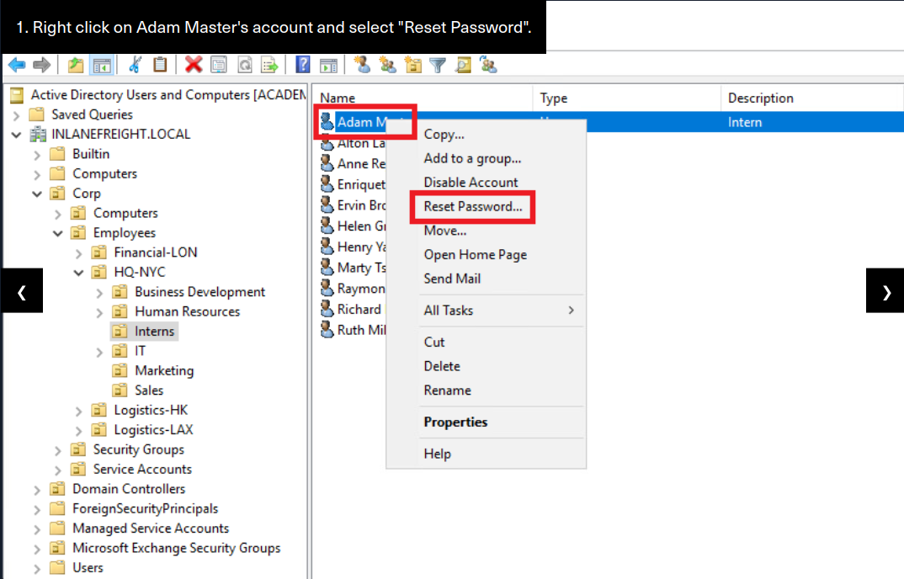Expand the IT OU arrow
Image resolution: width=904 pixels, height=579 pixels.
99,352
